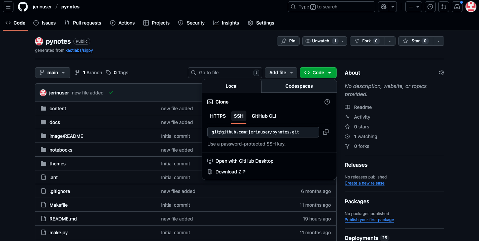Open the Copilot icon in header
This screenshot has height=241, width=479.
(x=384, y=7)
